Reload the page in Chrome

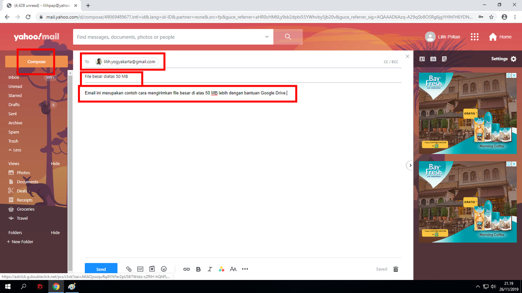[x=28, y=17]
